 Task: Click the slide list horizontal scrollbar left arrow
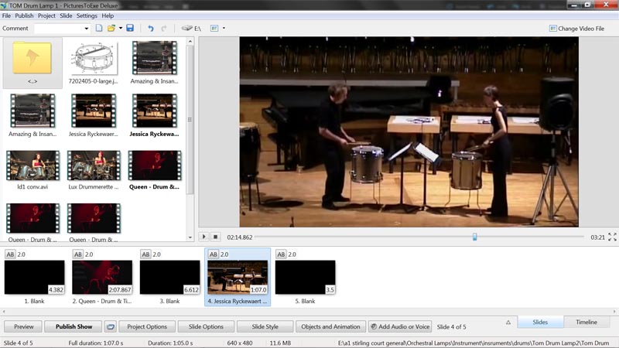pos(4,312)
